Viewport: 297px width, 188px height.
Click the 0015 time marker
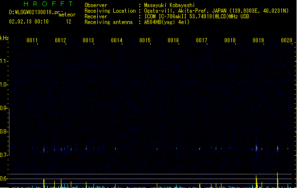[145, 40]
